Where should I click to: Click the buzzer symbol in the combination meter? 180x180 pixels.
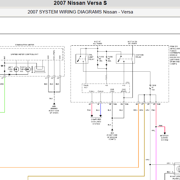click(40, 70)
